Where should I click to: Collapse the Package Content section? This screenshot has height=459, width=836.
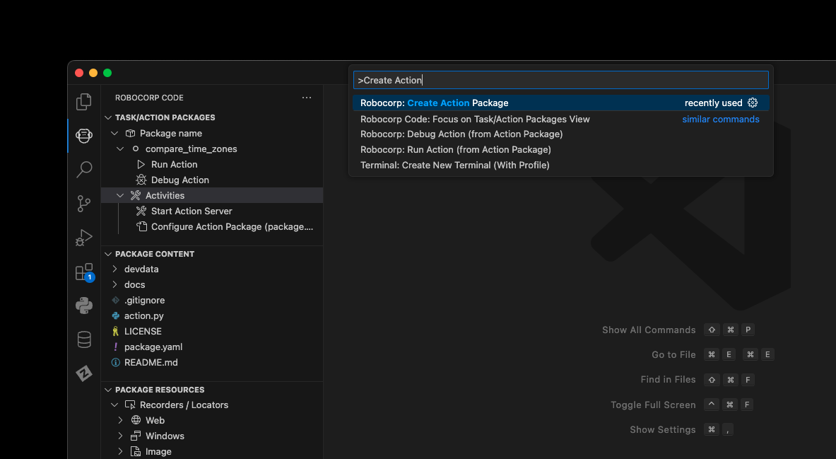pyautogui.click(x=108, y=254)
